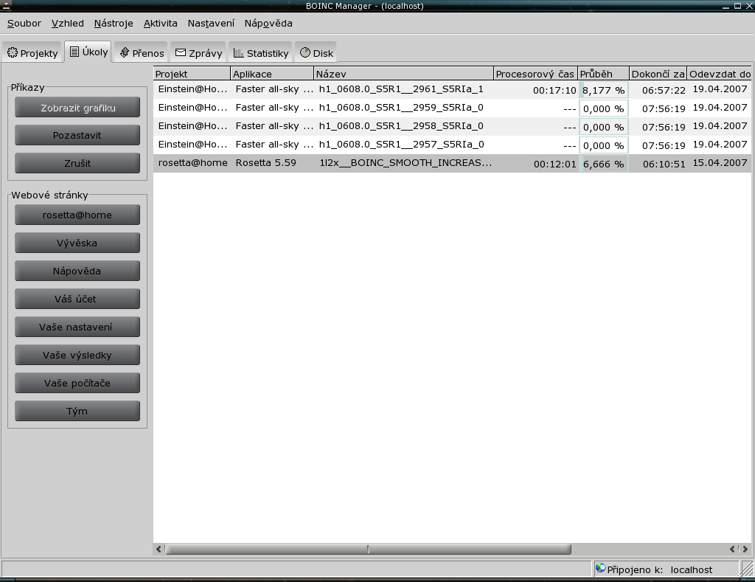Click the Disk pie chart icon
This screenshot has height=582, width=755.
tap(305, 52)
